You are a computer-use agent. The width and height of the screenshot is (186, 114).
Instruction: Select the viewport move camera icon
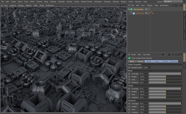click(118, 5)
